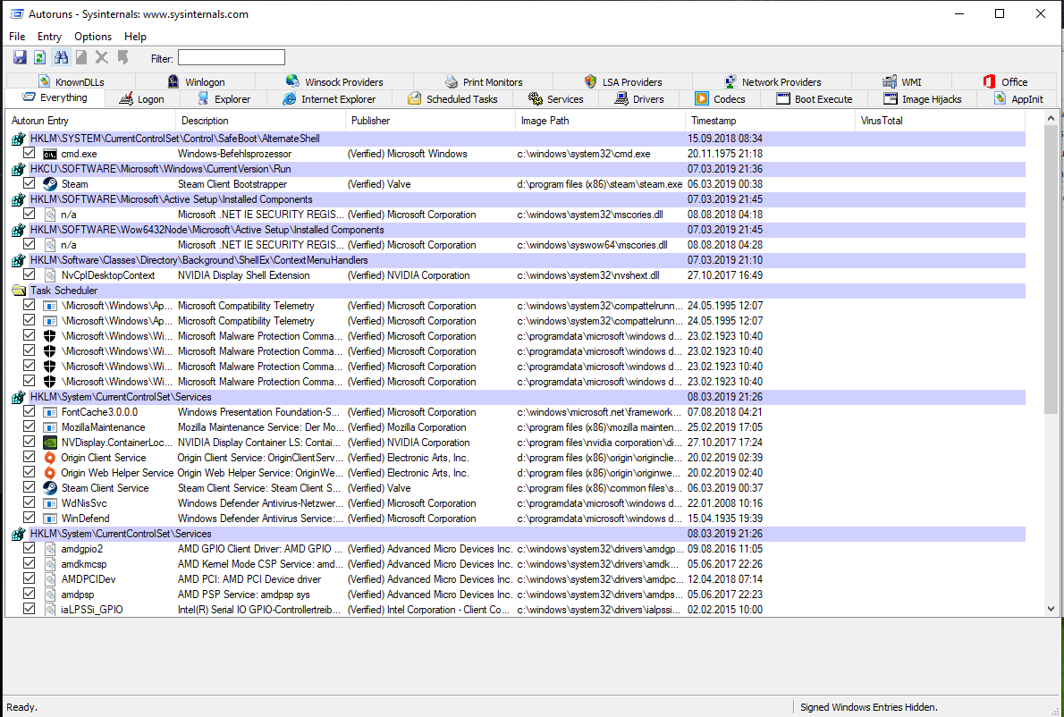Disable the Steam autorun checkbox

click(x=30, y=183)
